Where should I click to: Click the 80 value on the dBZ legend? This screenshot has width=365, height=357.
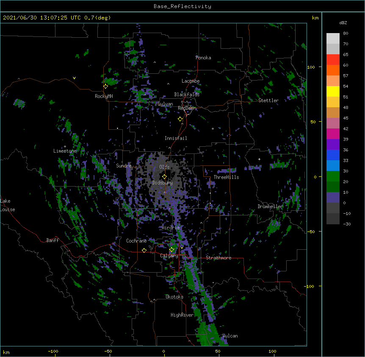pyautogui.click(x=346, y=33)
